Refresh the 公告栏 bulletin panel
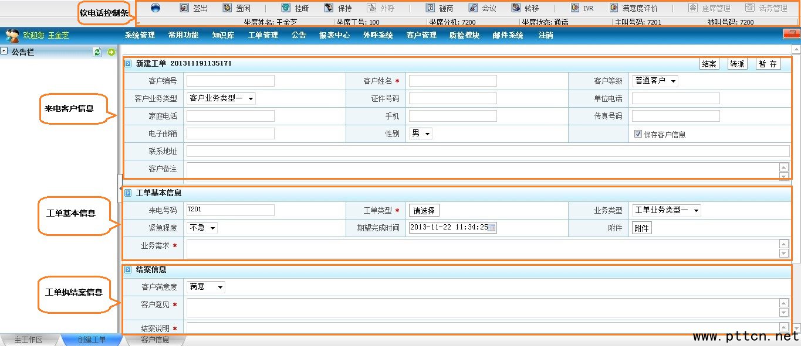Viewport: 801px width, 346px height. tap(97, 52)
